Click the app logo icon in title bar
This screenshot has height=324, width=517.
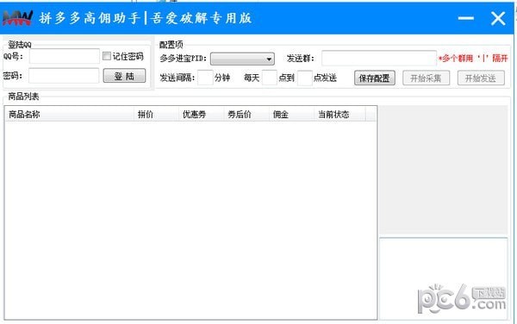18,18
